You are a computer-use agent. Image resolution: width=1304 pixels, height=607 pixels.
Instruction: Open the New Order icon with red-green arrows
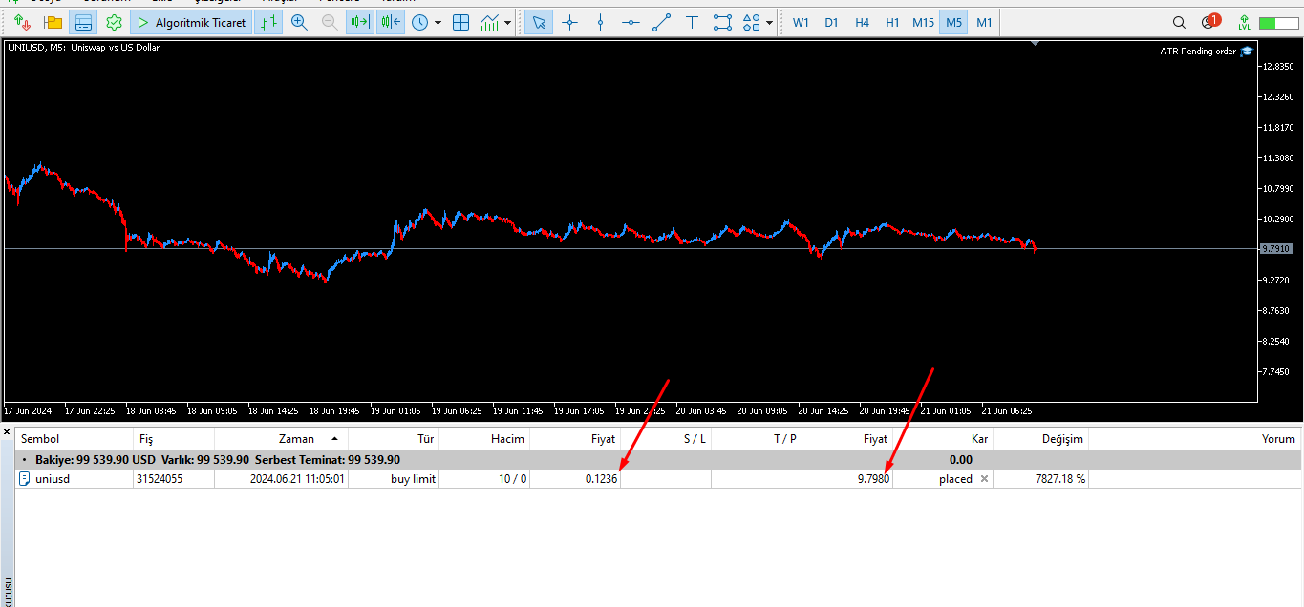click(x=22, y=22)
